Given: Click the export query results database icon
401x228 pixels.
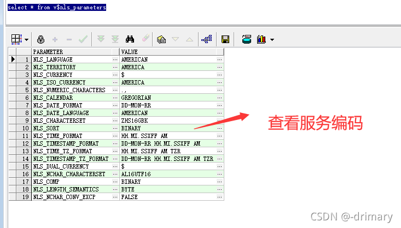Looking at the screenshot, I should pyautogui.click(x=247, y=39).
